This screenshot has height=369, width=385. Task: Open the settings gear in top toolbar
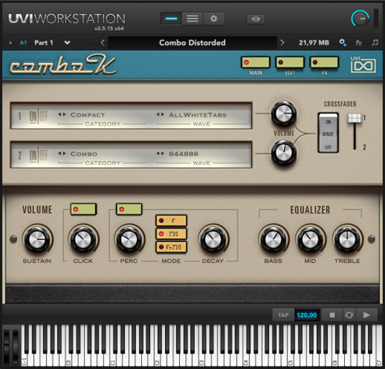coord(214,19)
